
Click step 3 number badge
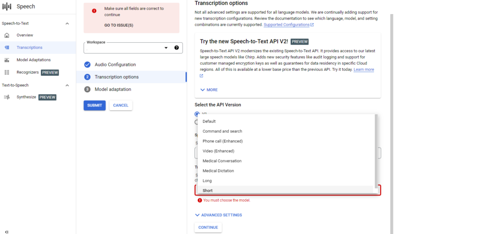click(x=88, y=89)
